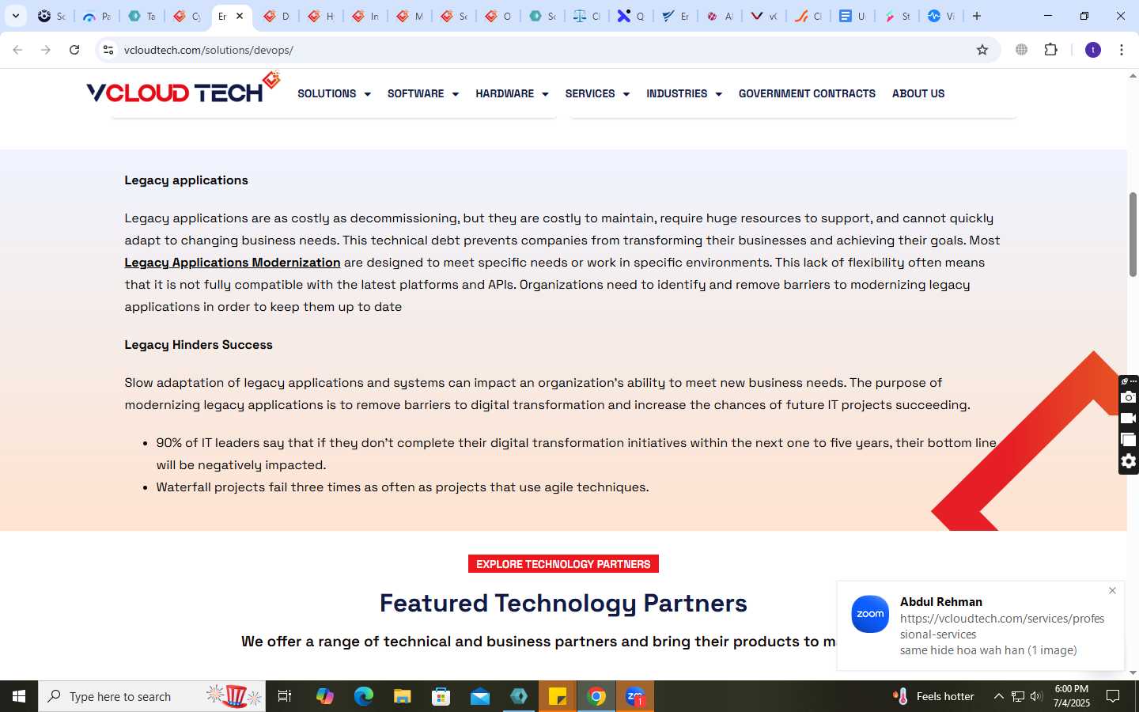
Task: Click the network tray icon
Action: 1018,696
